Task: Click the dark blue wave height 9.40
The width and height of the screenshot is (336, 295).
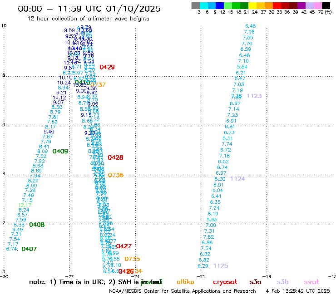Action: coord(49,132)
